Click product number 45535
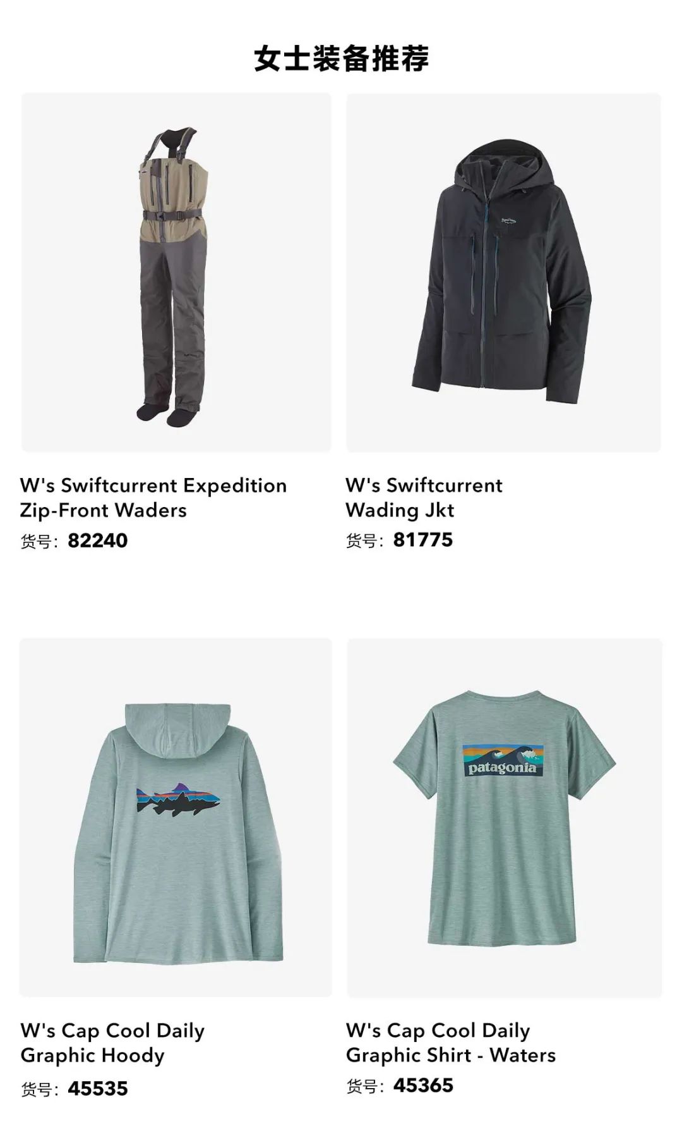 [98, 1089]
